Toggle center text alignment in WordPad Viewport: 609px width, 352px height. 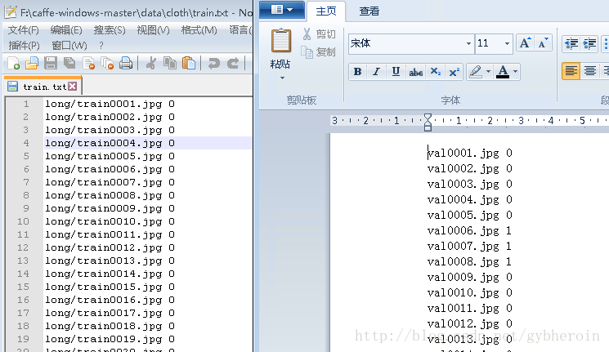pyautogui.click(x=590, y=71)
